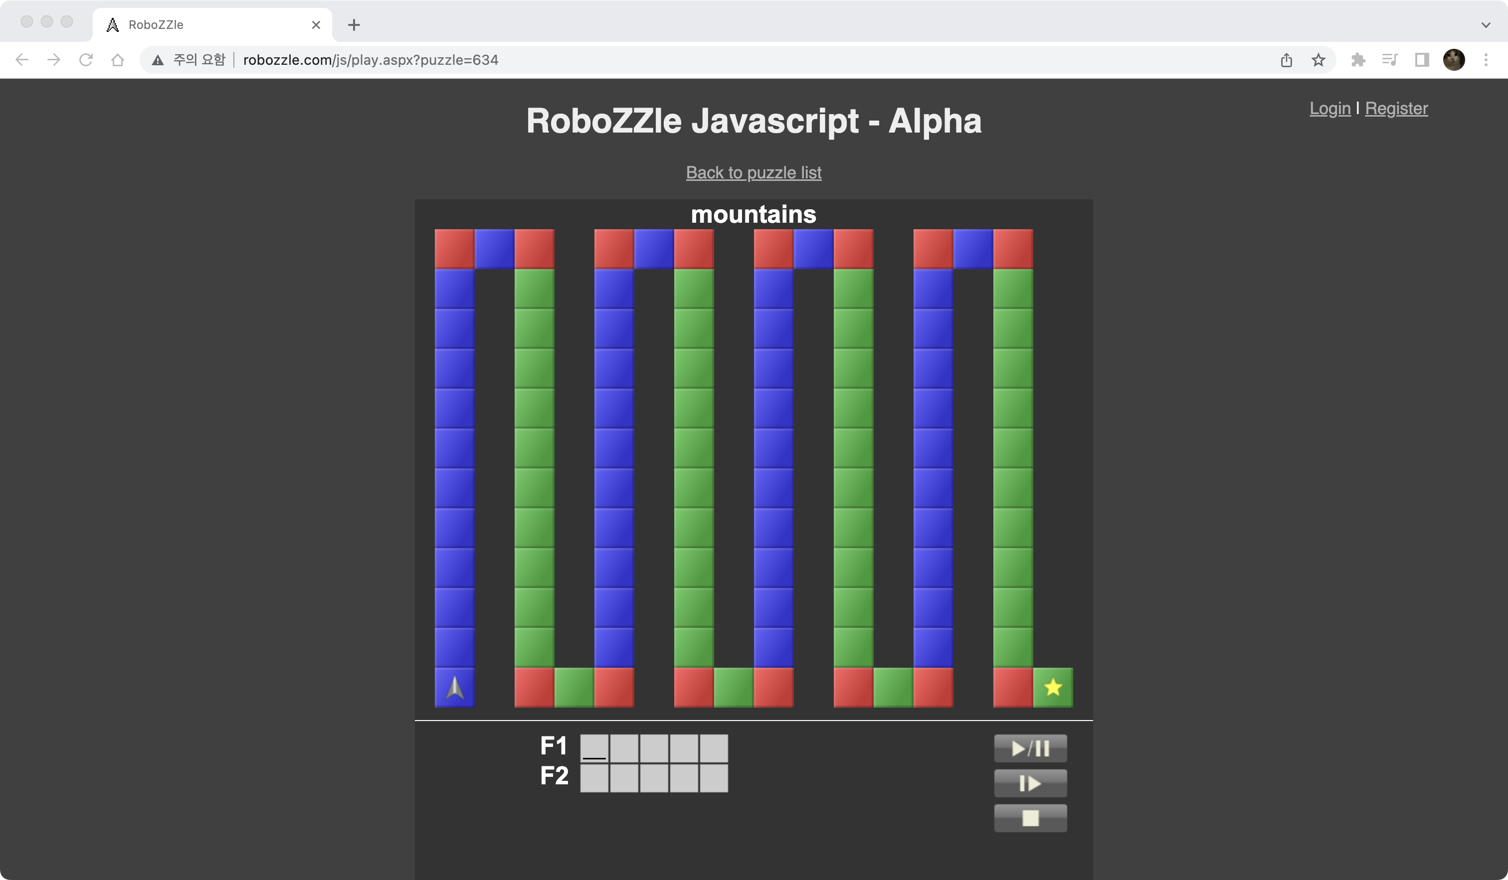Share this page via share icon
This screenshot has height=880, width=1508.
[x=1286, y=60]
